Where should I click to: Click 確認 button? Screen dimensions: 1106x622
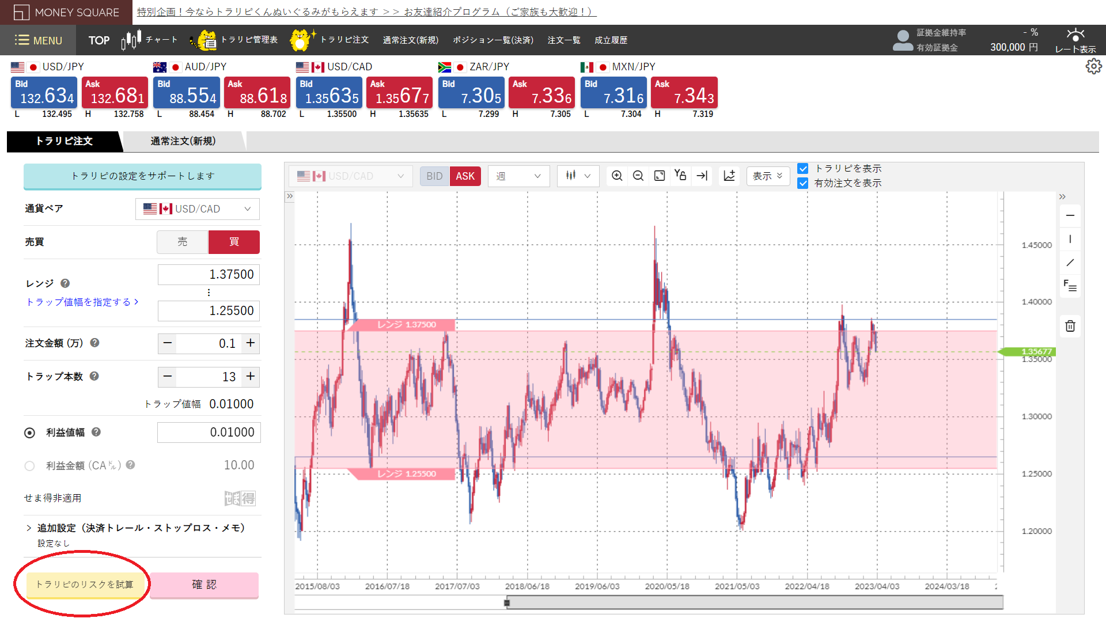(204, 585)
